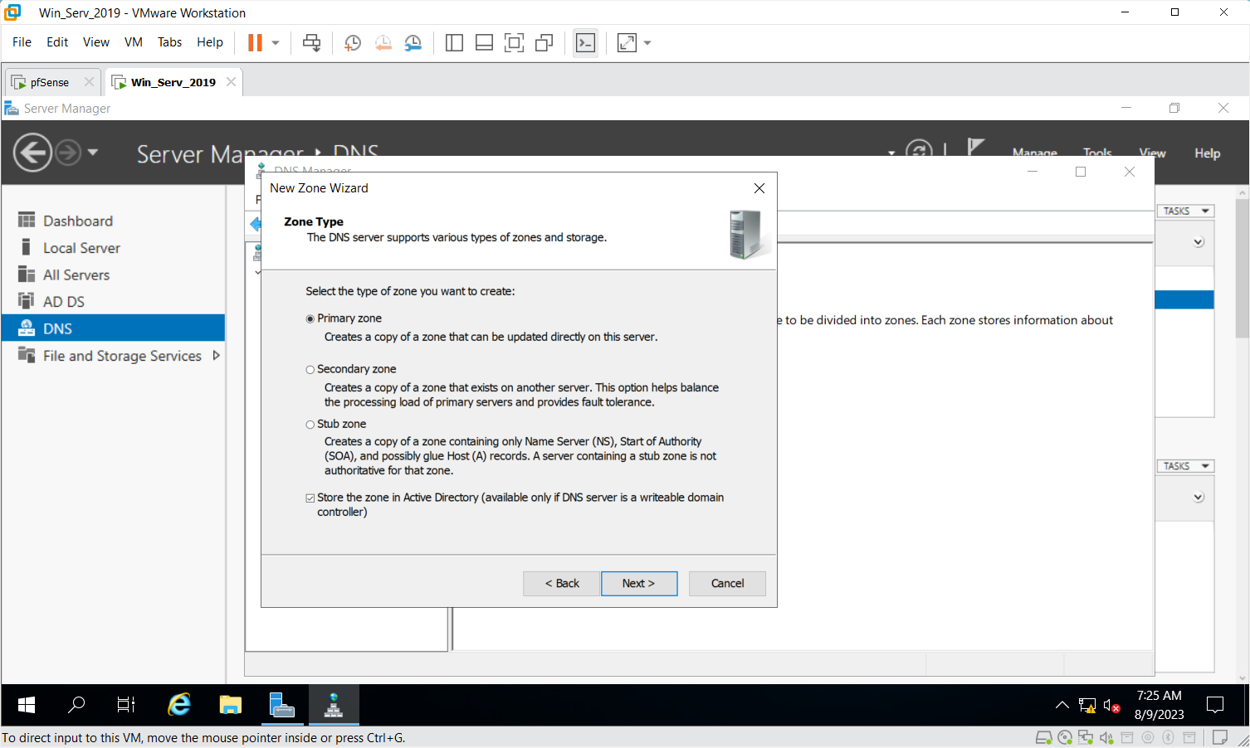Close the New Zone Wizard dialog
The width and height of the screenshot is (1250, 748).
pos(759,188)
